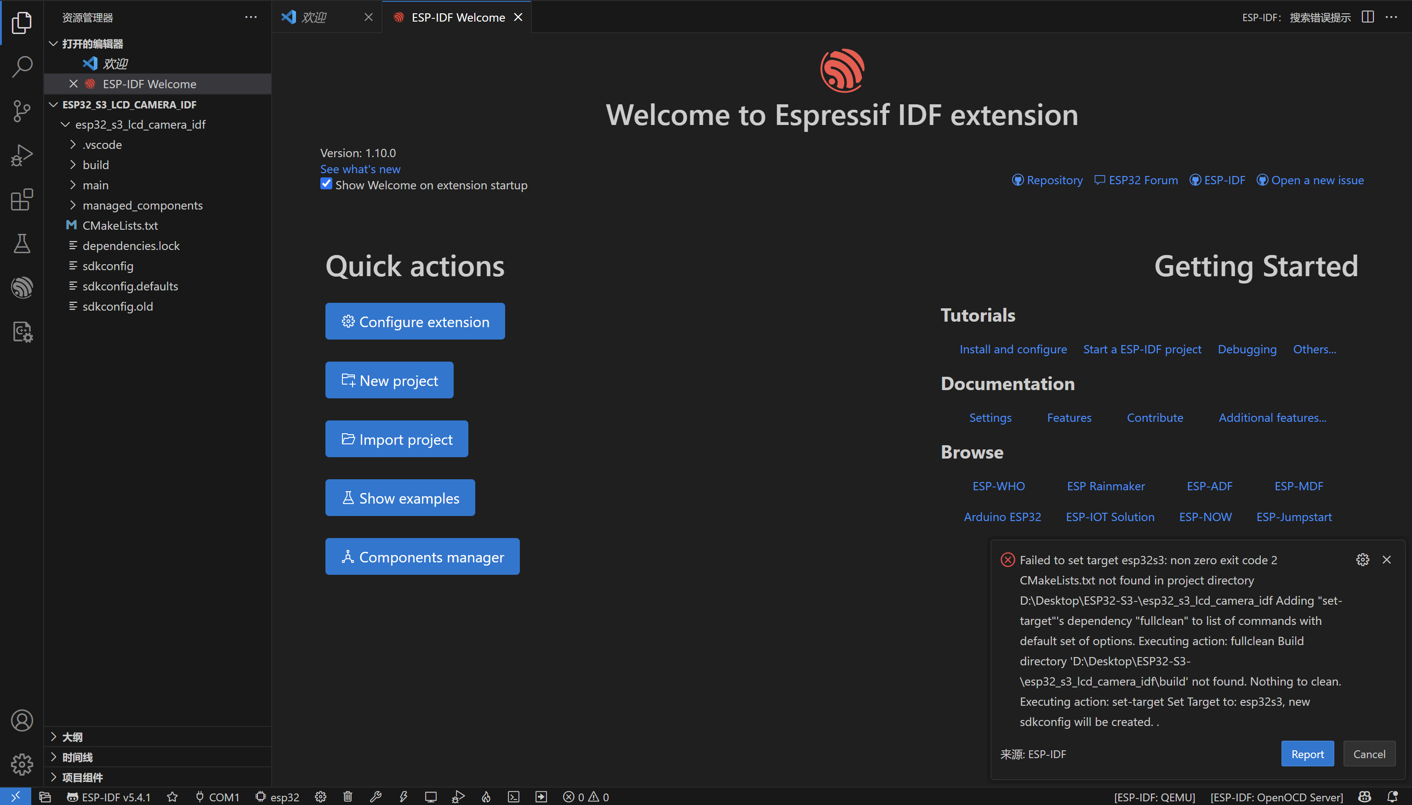1412x805 pixels.
Task: Click the flash device lightning icon
Action: point(403,797)
